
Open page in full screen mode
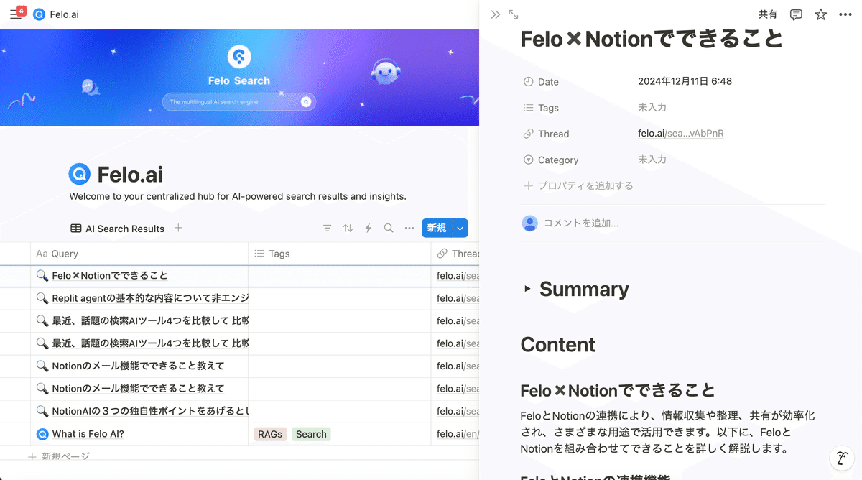(x=514, y=14)
